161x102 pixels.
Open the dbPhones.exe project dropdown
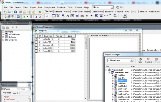[132, 60]
